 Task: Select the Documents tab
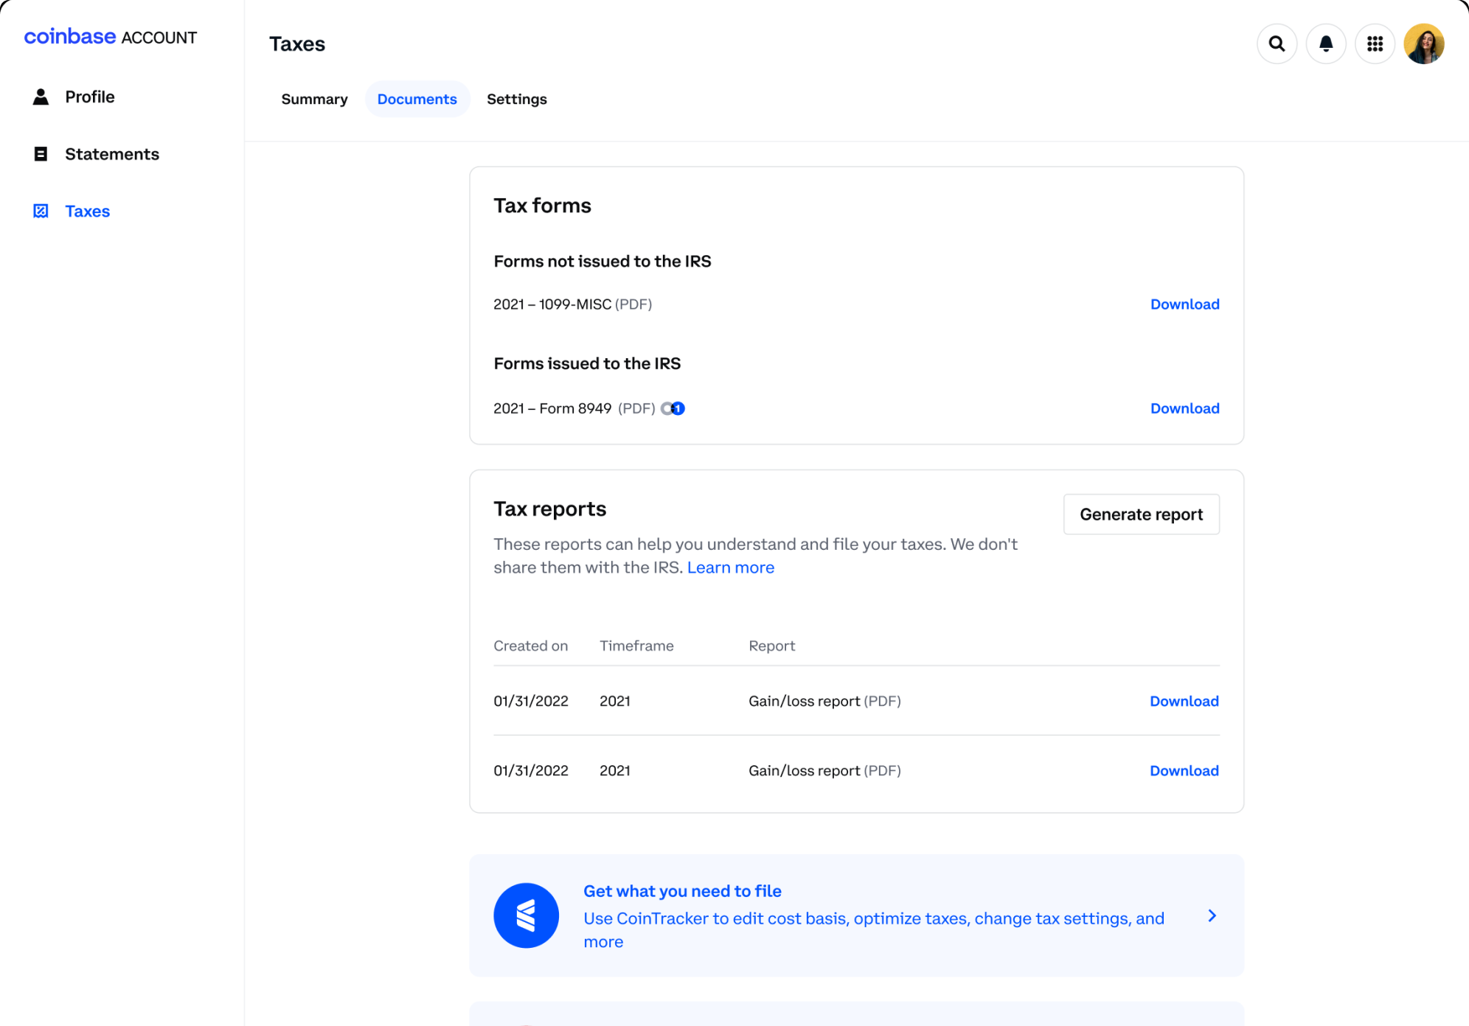(417, 99)
